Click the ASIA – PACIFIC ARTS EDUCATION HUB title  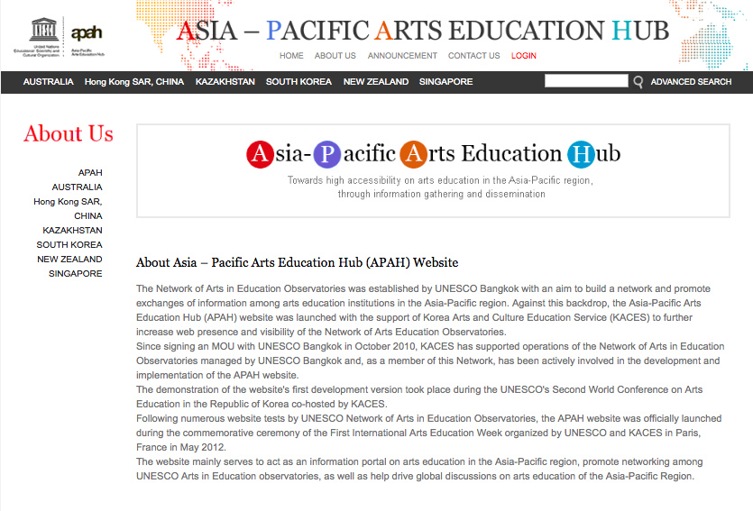(423, 31)
